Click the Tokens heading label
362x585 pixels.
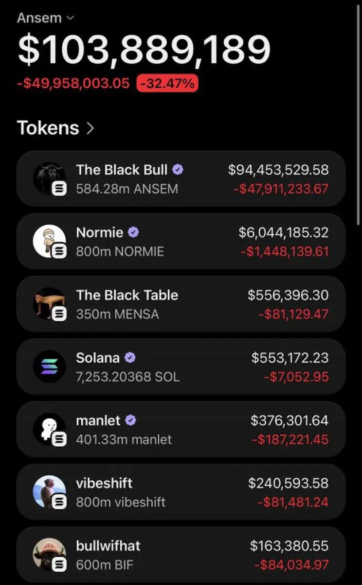click(x=48, y=128)
